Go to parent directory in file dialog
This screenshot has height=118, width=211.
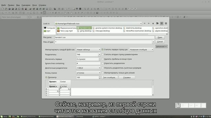pyautogui.click(x=153, y=23)
